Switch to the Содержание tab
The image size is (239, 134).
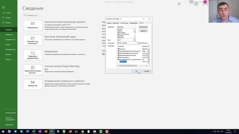[133, 23]
